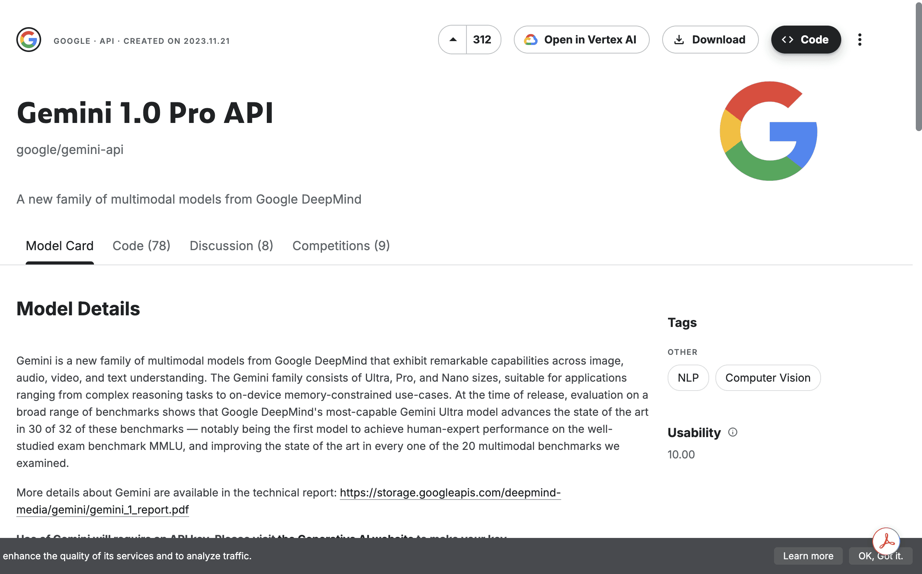
Task: Click the Download button
Action: coord(710,40)
